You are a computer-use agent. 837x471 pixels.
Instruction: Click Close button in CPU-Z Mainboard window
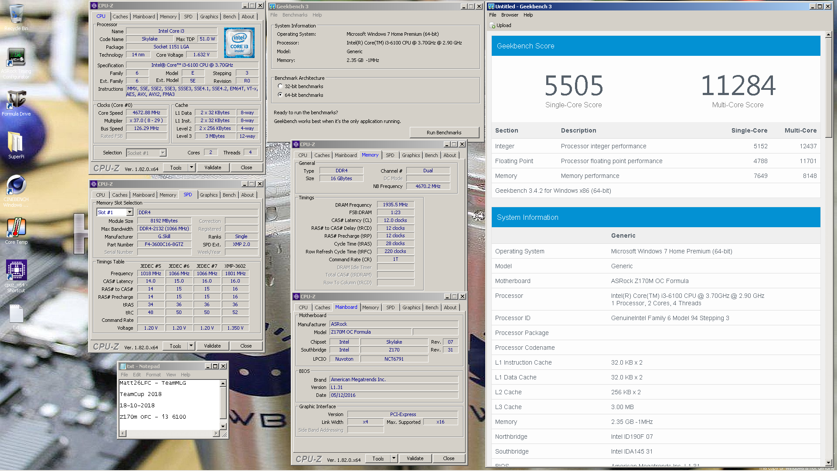coord(449,458)
